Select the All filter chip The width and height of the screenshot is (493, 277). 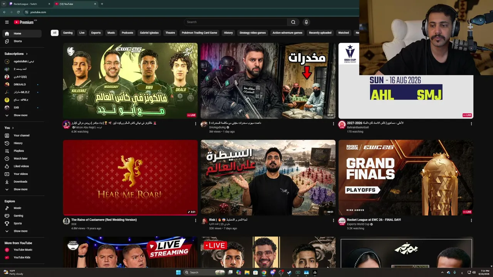(x=55, y=33)
